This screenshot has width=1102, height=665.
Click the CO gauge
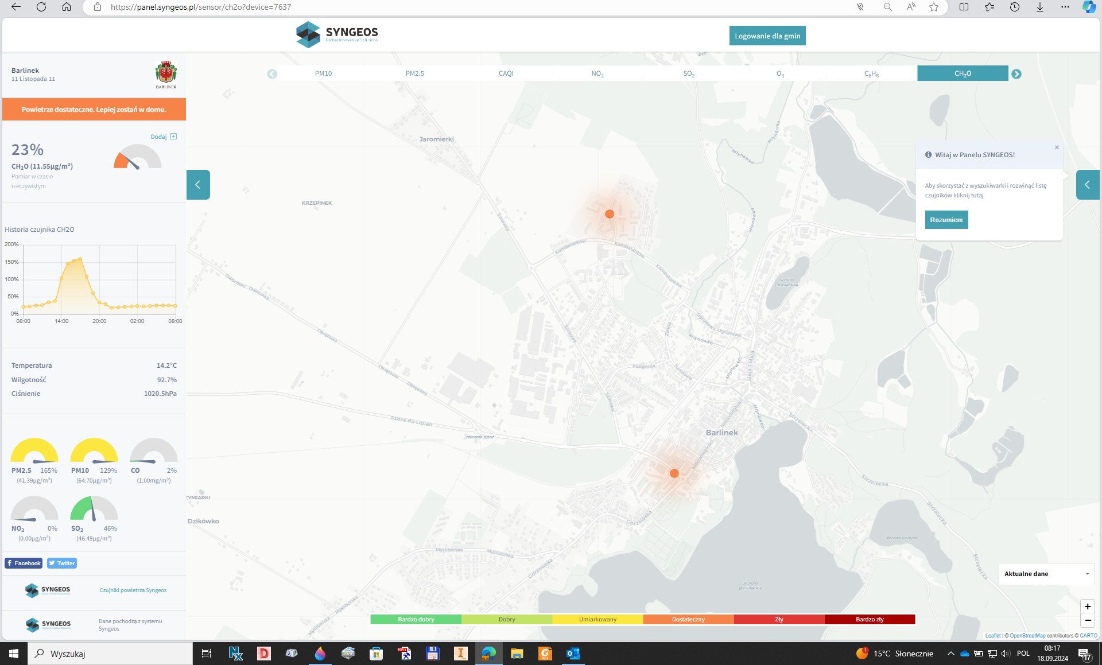tap(154, 450)
